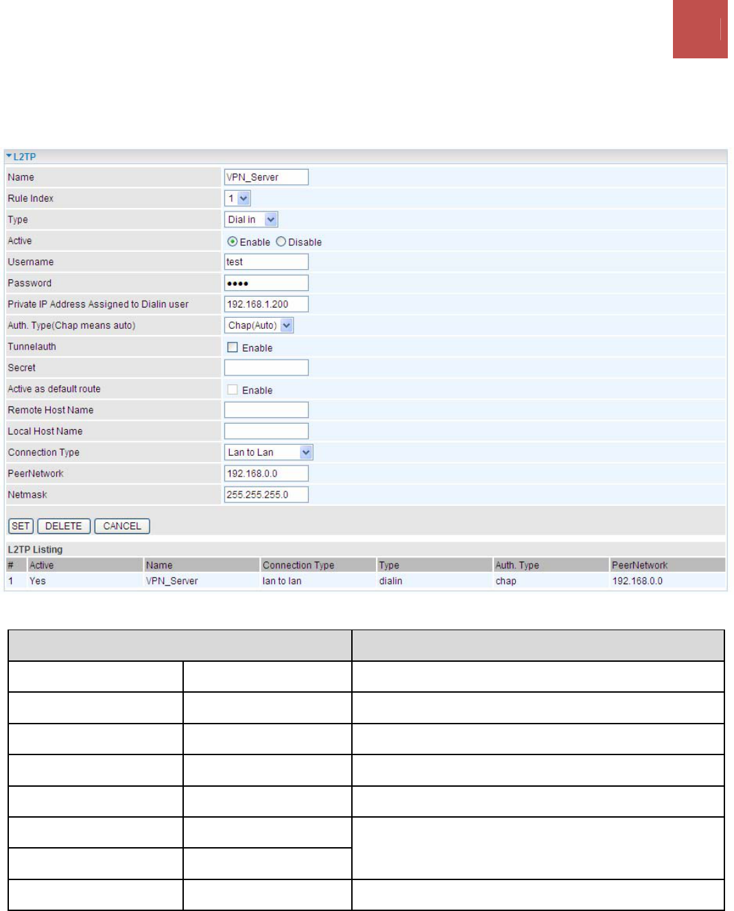Click the Password input field

pos(266,283)
